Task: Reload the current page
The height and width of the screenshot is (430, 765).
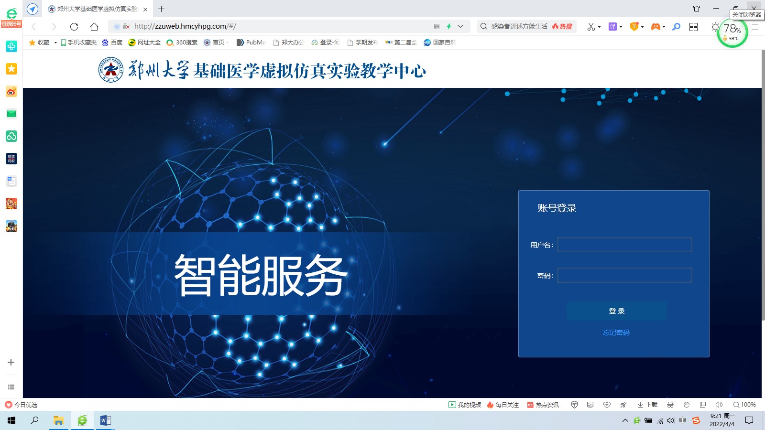Action: coord(74,27)
